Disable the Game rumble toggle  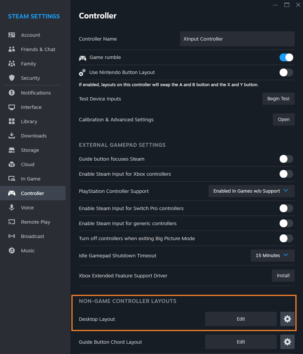click(x=286, y=57)
